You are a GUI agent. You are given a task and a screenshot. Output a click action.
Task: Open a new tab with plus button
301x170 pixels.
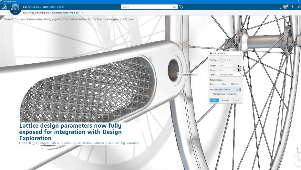82,13
